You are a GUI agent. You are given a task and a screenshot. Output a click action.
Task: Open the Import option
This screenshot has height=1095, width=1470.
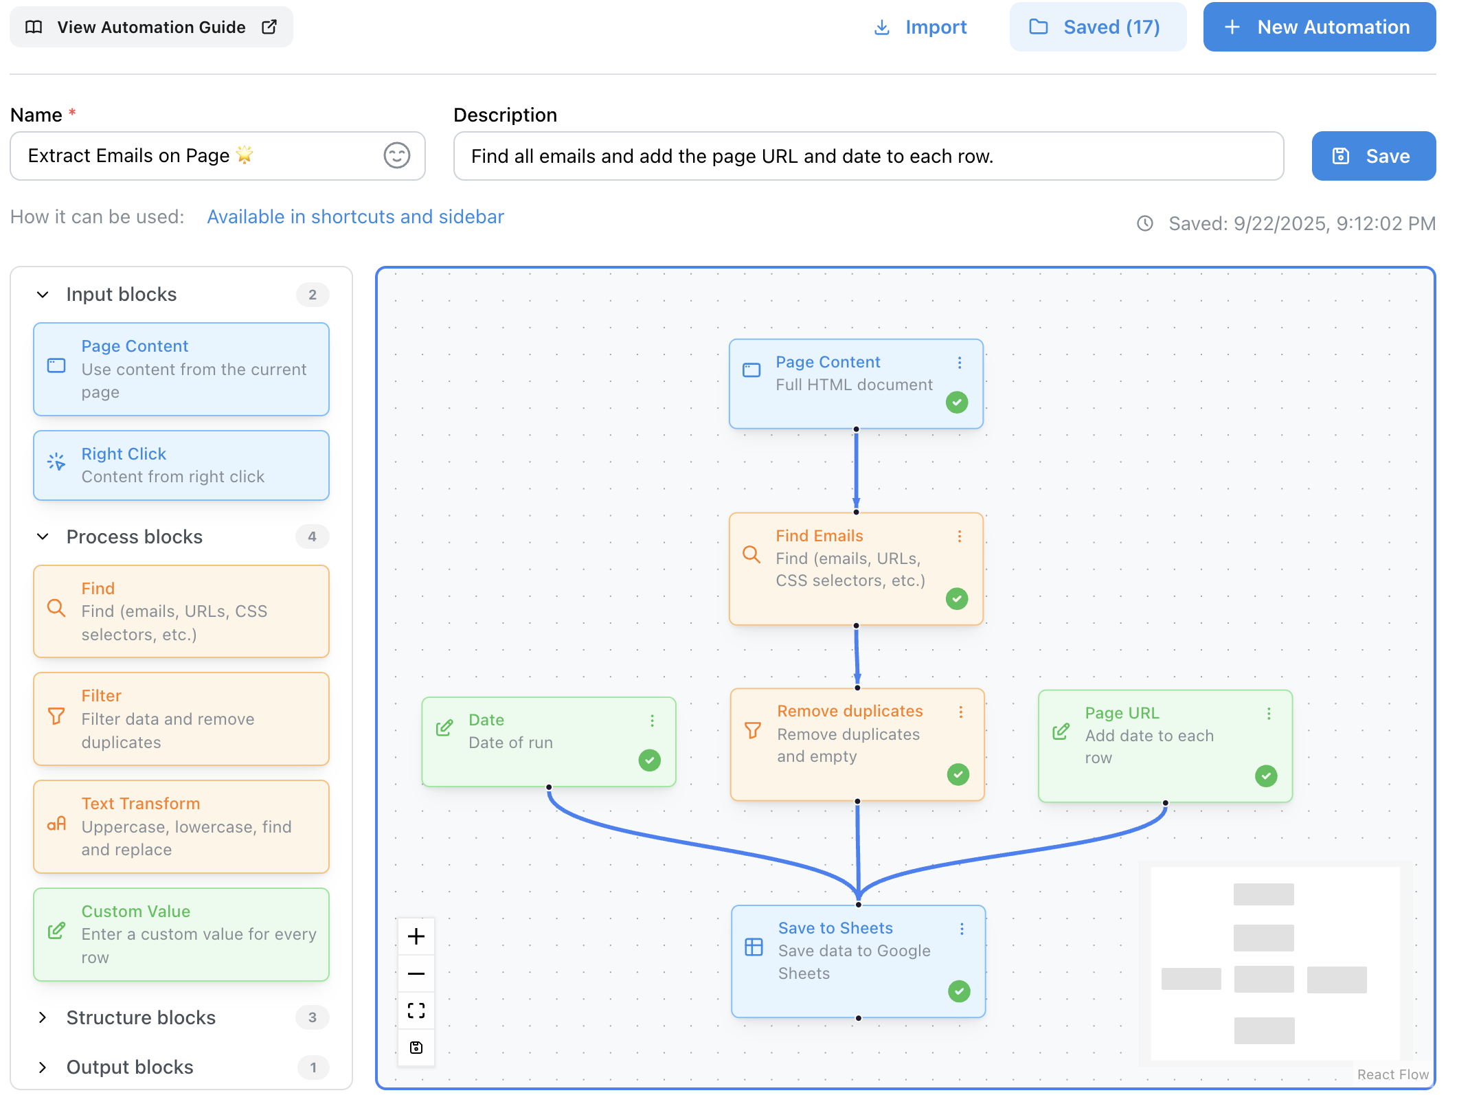pyautogui.click(x=920, y=27)
